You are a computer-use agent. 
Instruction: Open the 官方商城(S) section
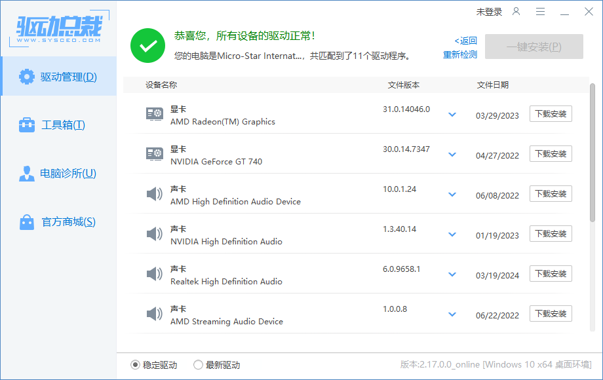click(59, 222)
